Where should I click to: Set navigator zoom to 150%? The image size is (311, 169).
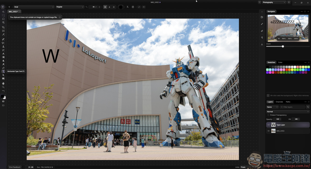click(x=290, y=39)
